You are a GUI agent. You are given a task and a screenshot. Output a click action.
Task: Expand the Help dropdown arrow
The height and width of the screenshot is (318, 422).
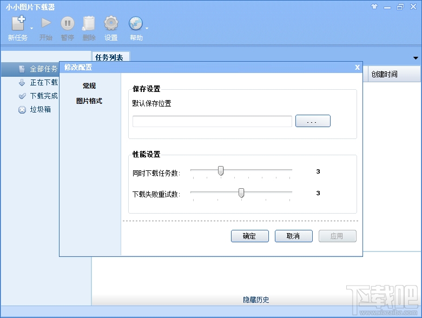tap(147, 28)
